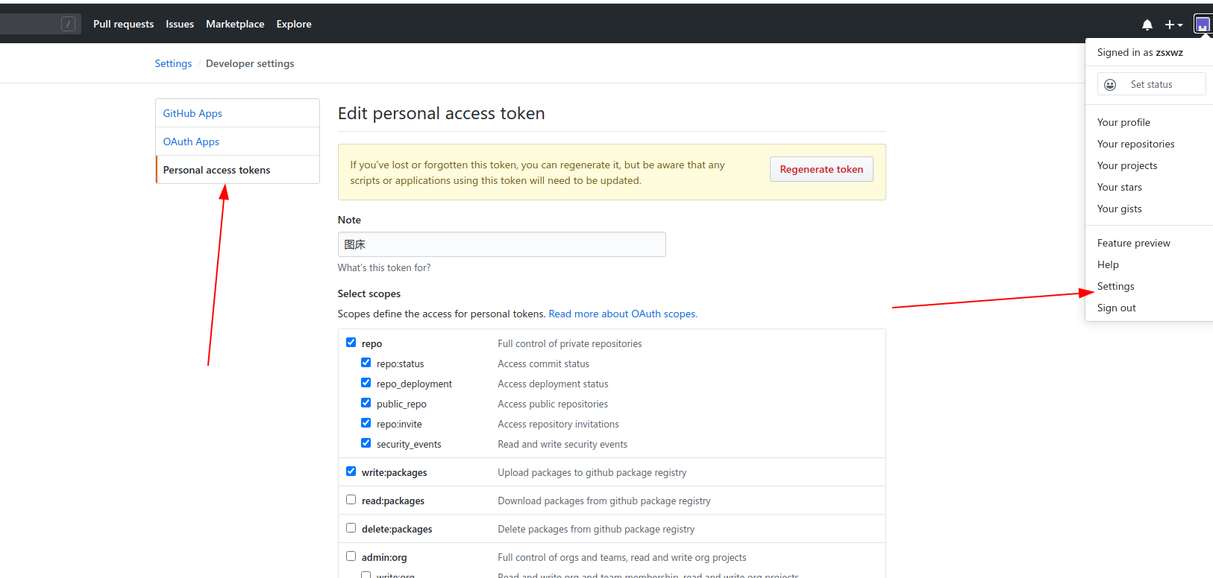The image size is (1213, 578).
Task: Choose Sign out from profile menu
Action: click(x=1116, y=308)
